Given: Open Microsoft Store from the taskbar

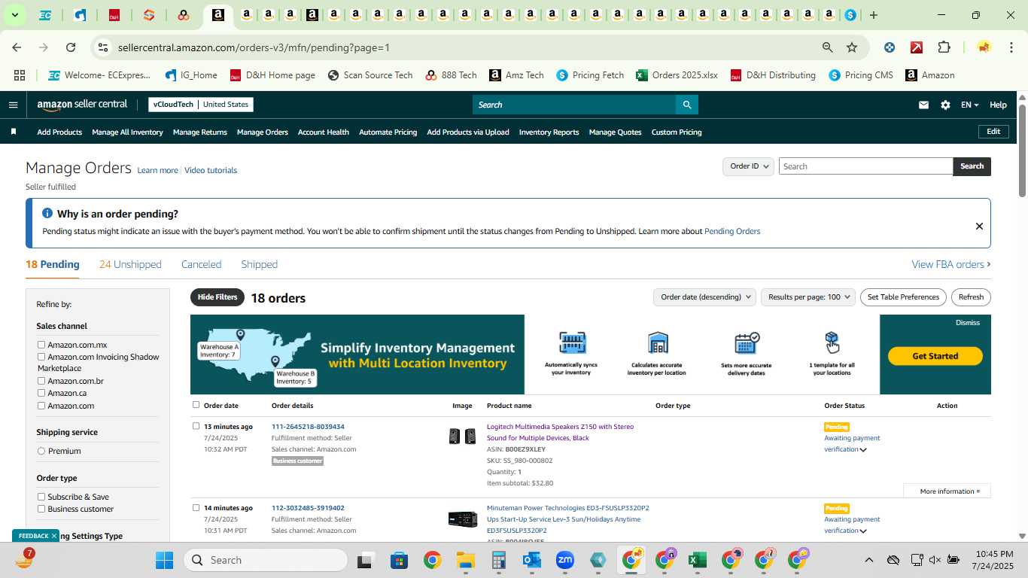Looking at the screenshot, I should (x=399, y=560).
